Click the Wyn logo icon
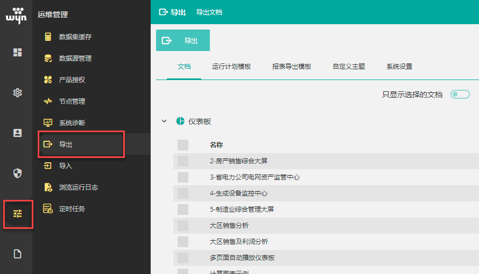 point(16,15)
